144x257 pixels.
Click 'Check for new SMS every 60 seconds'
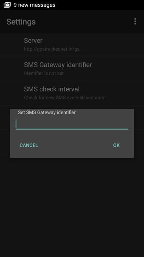point(64,98)
